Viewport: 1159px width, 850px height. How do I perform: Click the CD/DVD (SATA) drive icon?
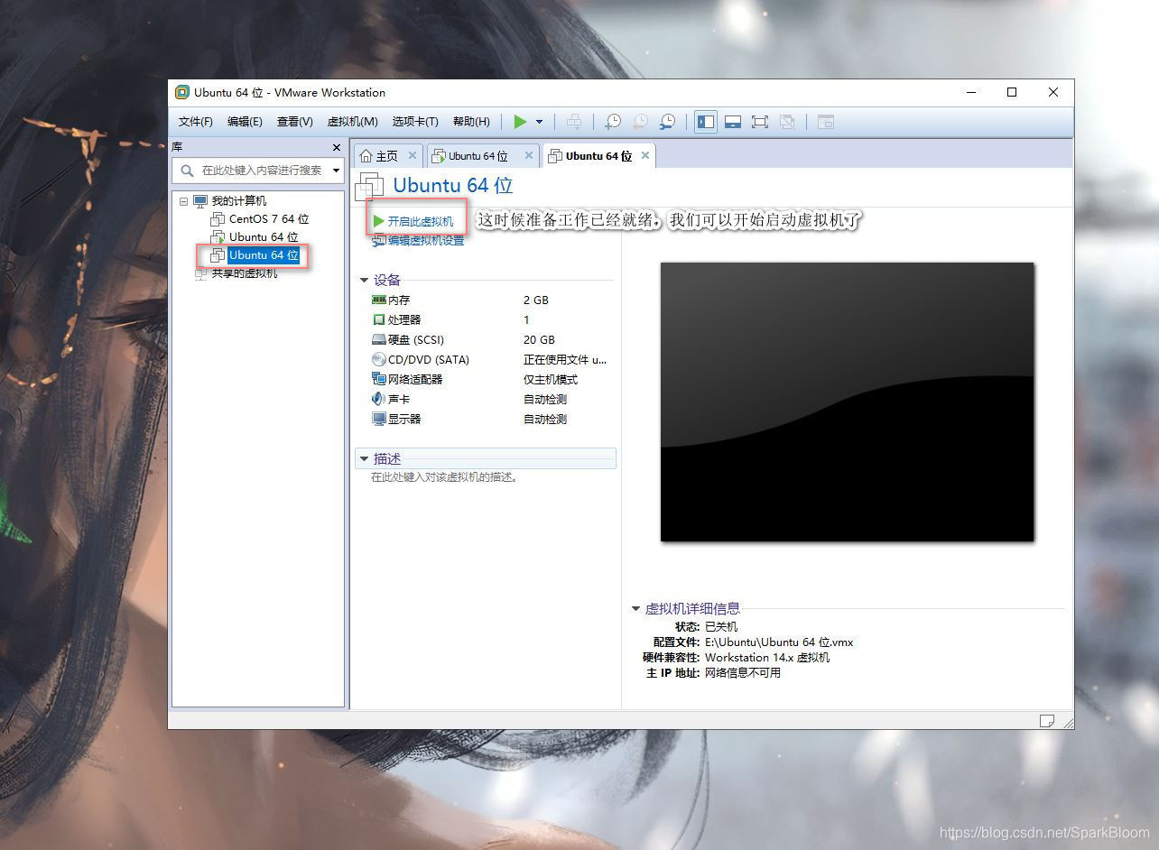(379, 359)
